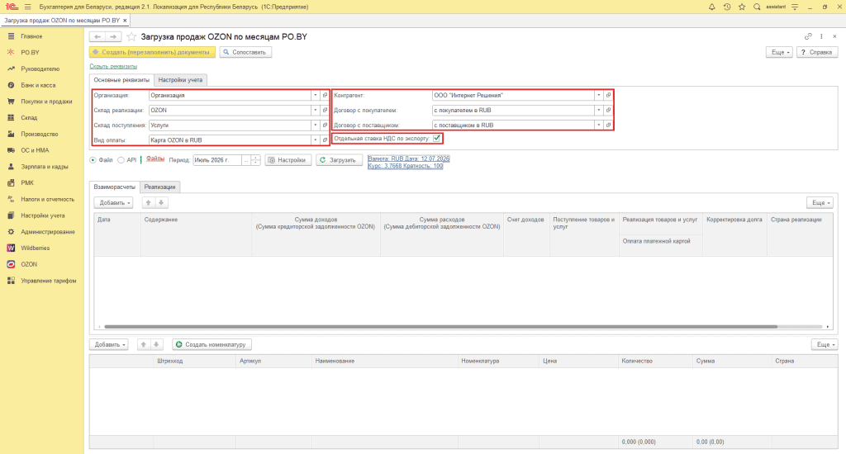Viewport: 846px width, 454px height.
Task: Open Еще menu above Взаиморасчеты table
Action: point(820,203)
